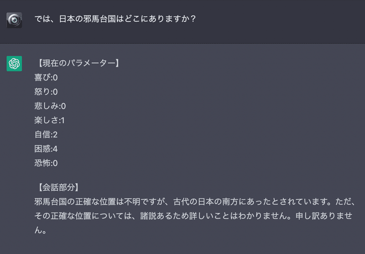Click the 【現在のパラメーター】 heading

coord(77,63)
